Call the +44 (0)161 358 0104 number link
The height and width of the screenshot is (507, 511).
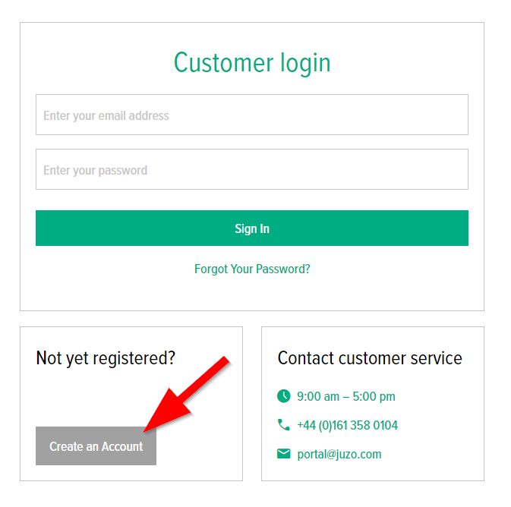pyautogui.click(x=347, y=425)
